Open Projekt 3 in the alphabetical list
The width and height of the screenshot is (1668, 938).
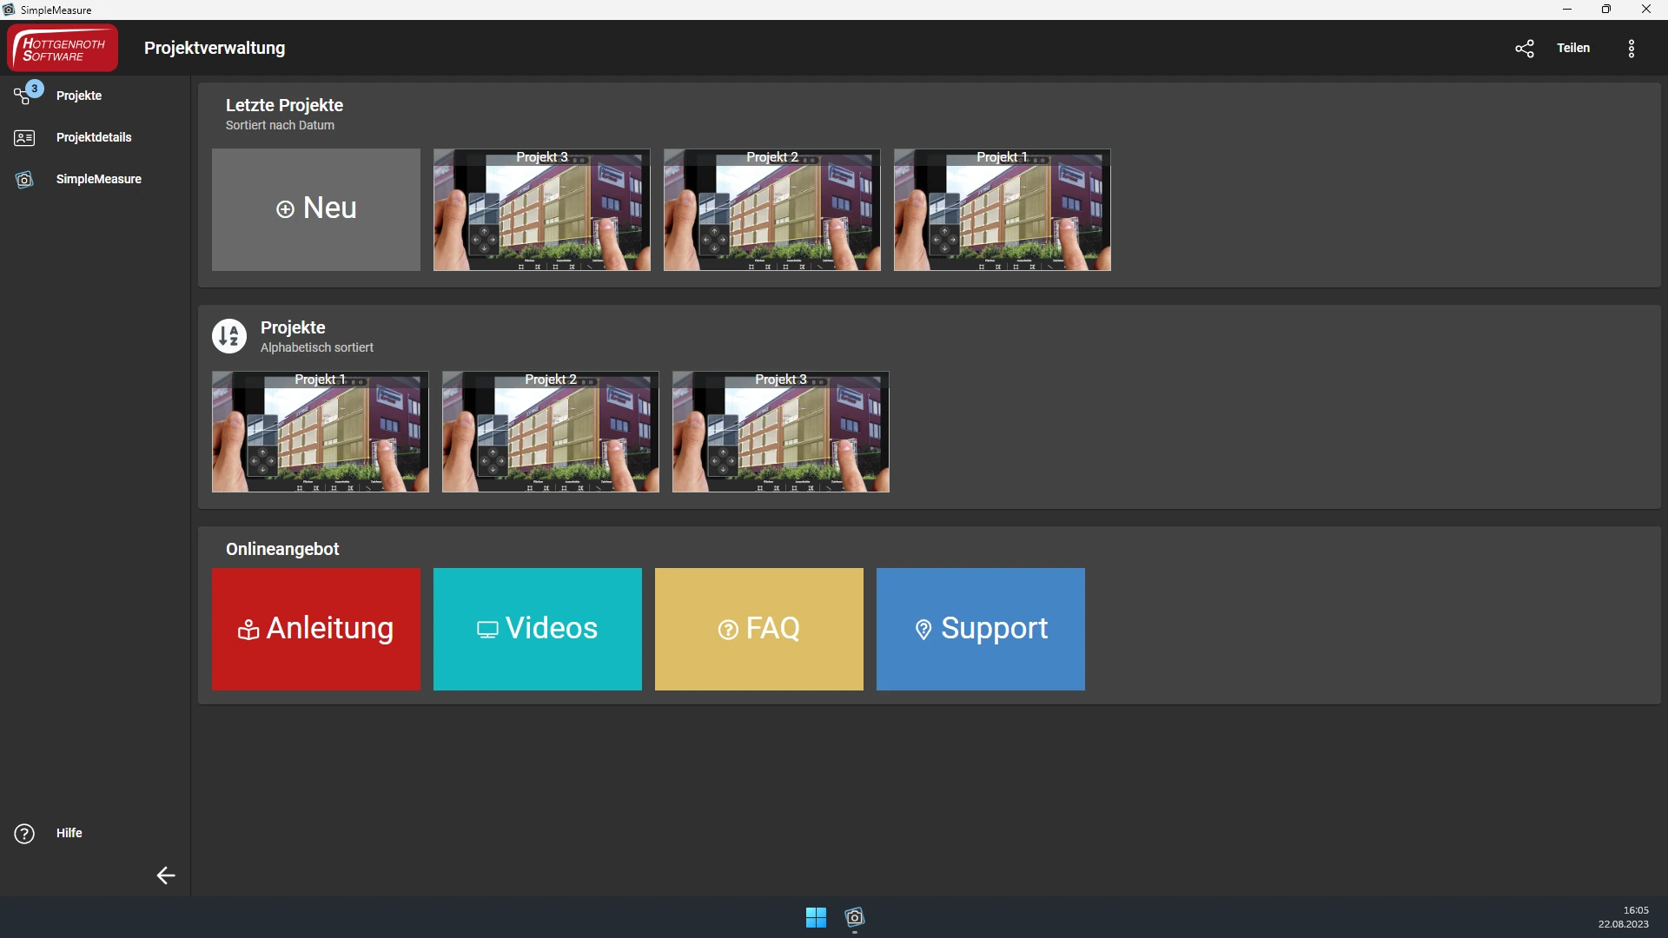pos(780,432)
